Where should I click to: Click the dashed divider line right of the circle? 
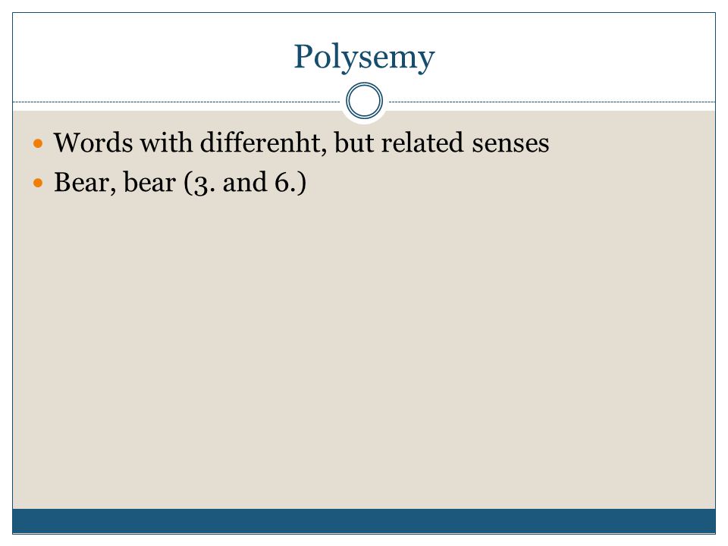tap(551, 102)
